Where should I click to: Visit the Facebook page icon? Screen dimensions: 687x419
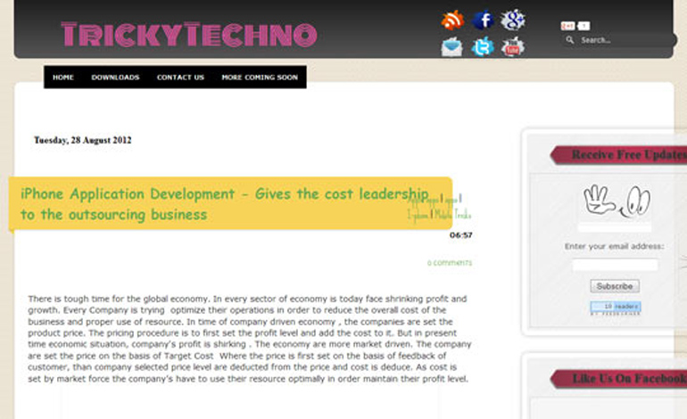pyautogui.click(x=483, y=21)
